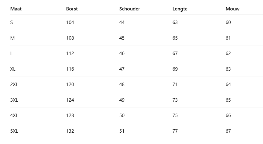Click Schouder value 50 for size 4XL
The height and width of the screenshot is (144, 263).
click(x=122, y=115)
